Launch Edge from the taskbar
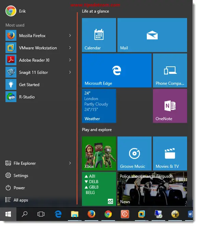This screenshot has height=226, width=198. [x=58, y=214]
